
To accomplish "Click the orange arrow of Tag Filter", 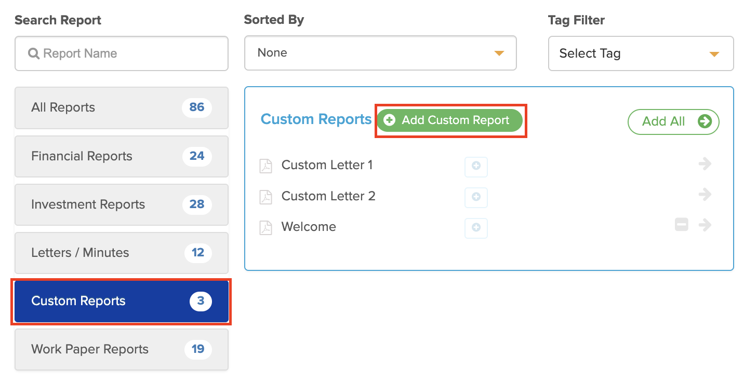I will pyautogui.click(x=714, y=54).
